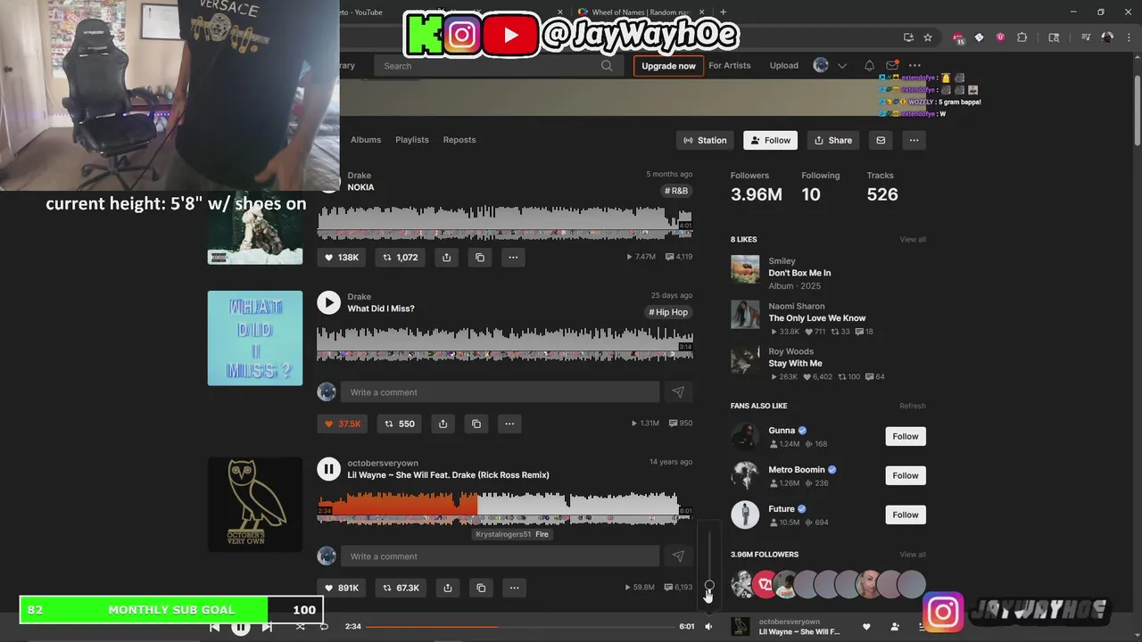1142x642 pixels.
Task: Open the profile three-dot menu beside Share
Action: [x=914, y=140]
